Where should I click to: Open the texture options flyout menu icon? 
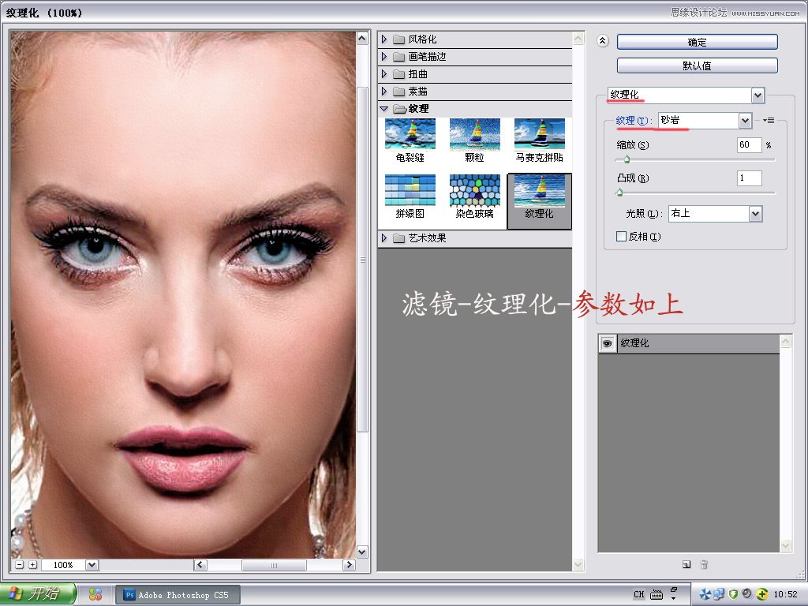coord(769,121)
